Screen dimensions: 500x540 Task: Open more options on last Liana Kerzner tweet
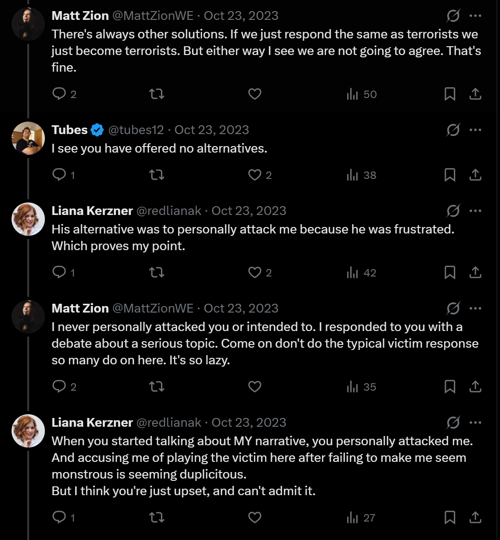coord(475,423)
